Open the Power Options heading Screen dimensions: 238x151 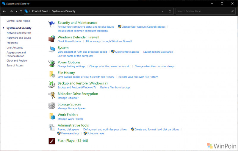point(69,62)
